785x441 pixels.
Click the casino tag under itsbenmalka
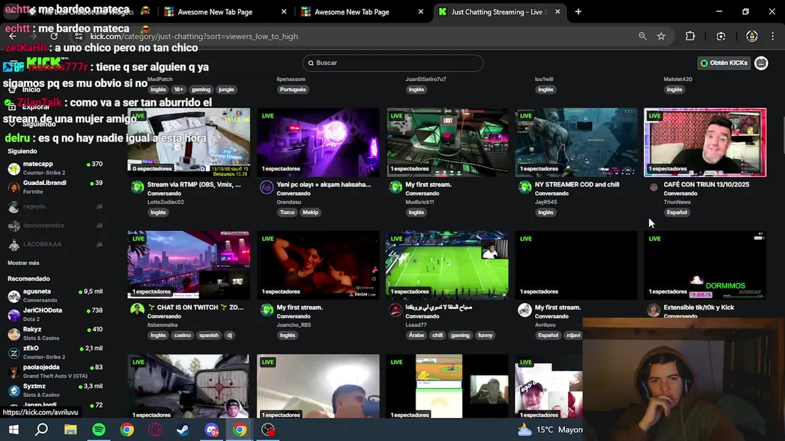tap(182, 336)
